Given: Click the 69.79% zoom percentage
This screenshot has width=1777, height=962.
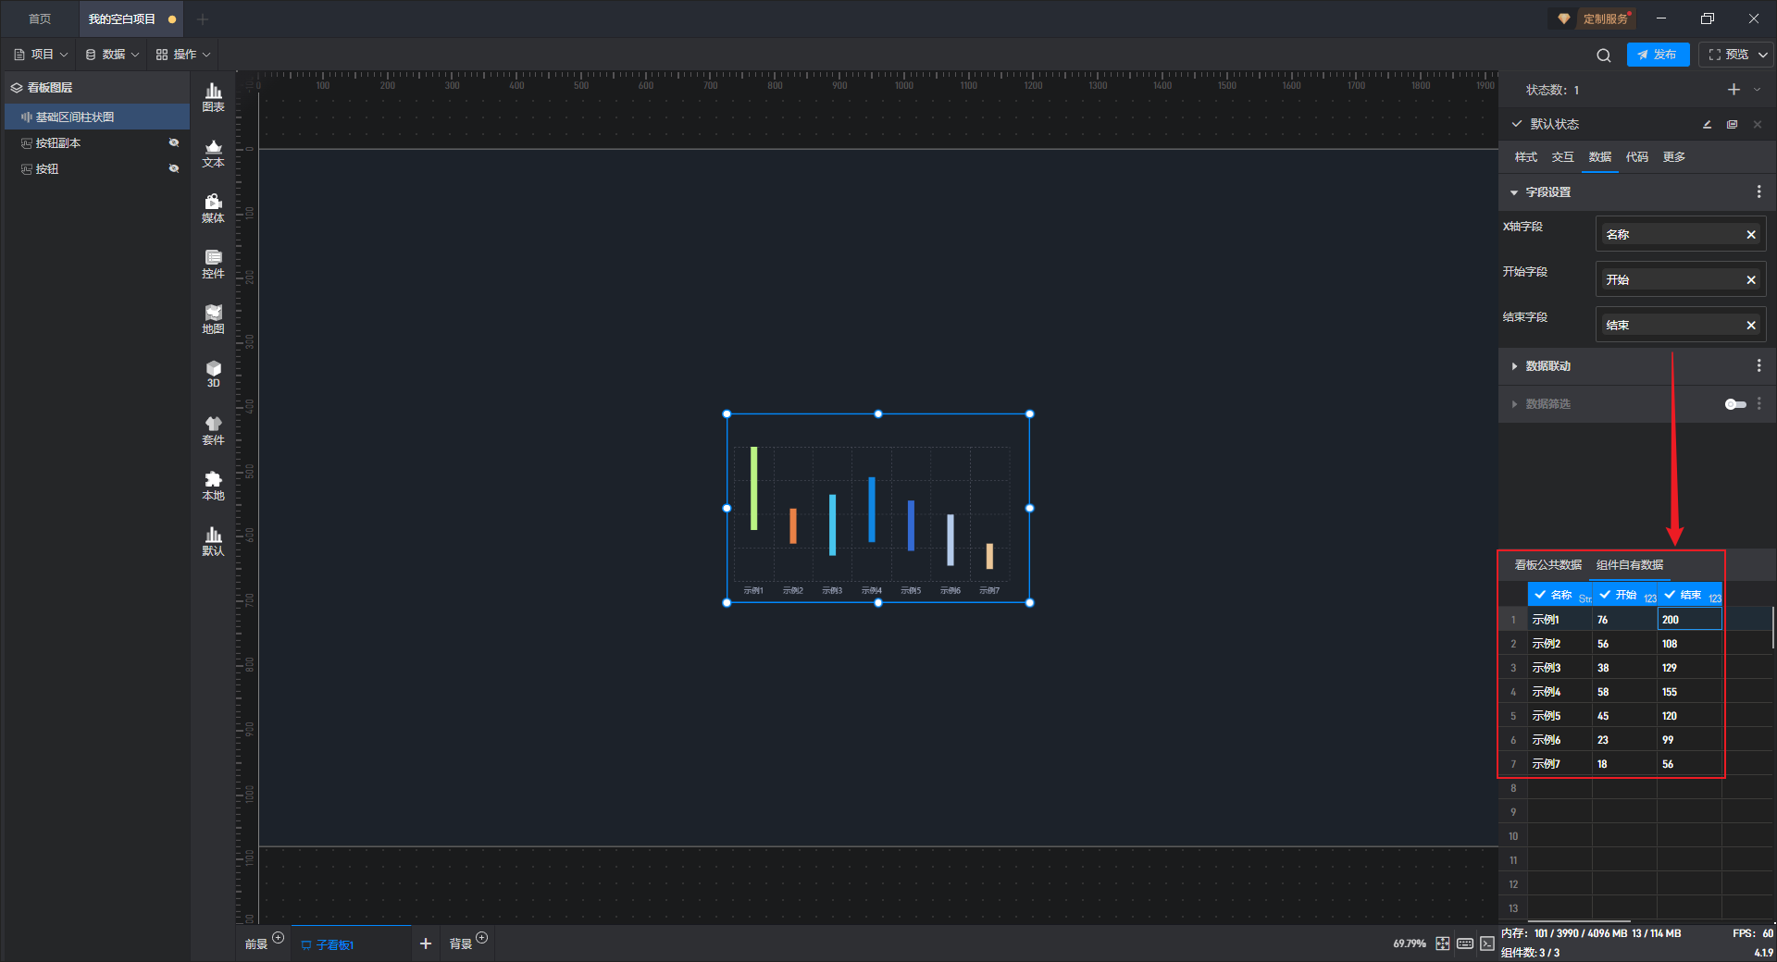Looking at the screenshot, I should coord(1409,943).
